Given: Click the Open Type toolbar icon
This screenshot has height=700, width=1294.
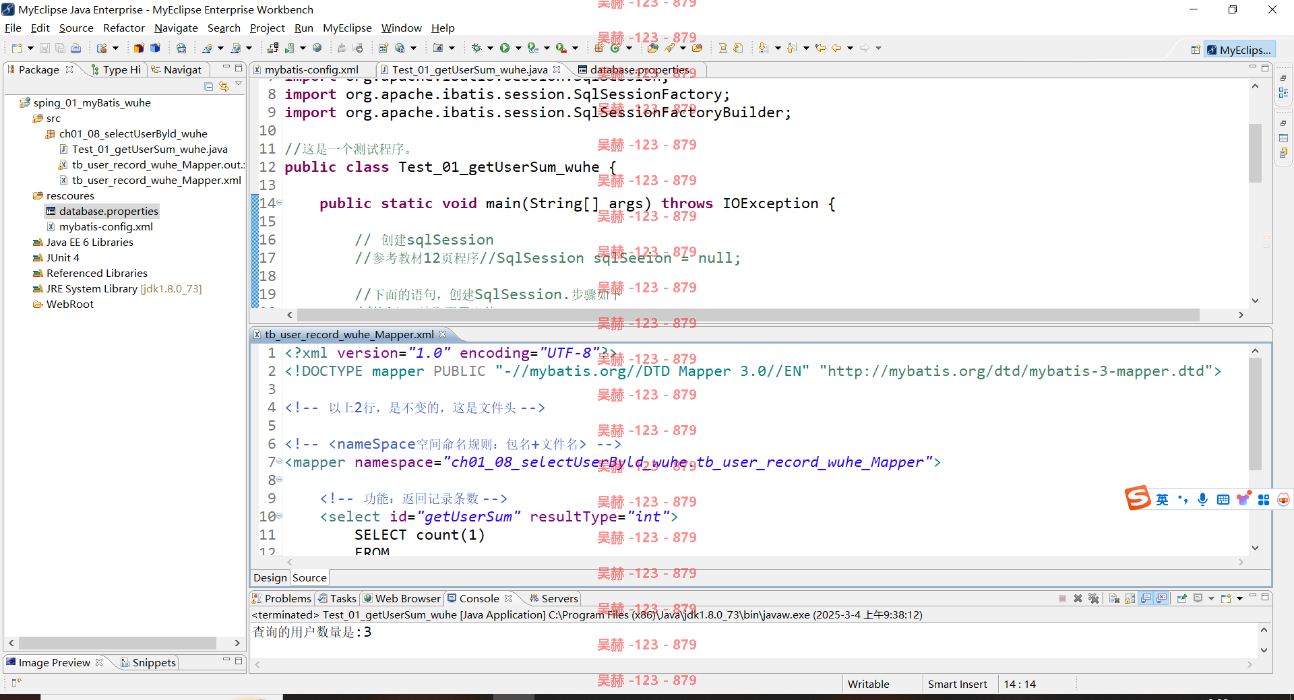Looking at the screenshot, I should (652, 48).
